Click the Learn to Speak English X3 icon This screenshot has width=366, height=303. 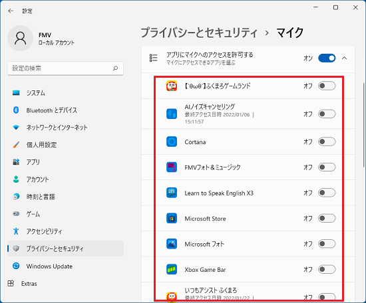point(172,193)
